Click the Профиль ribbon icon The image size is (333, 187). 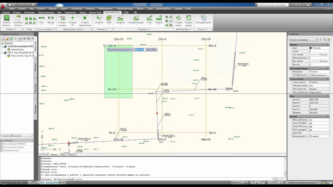click(x=120, y=20)
